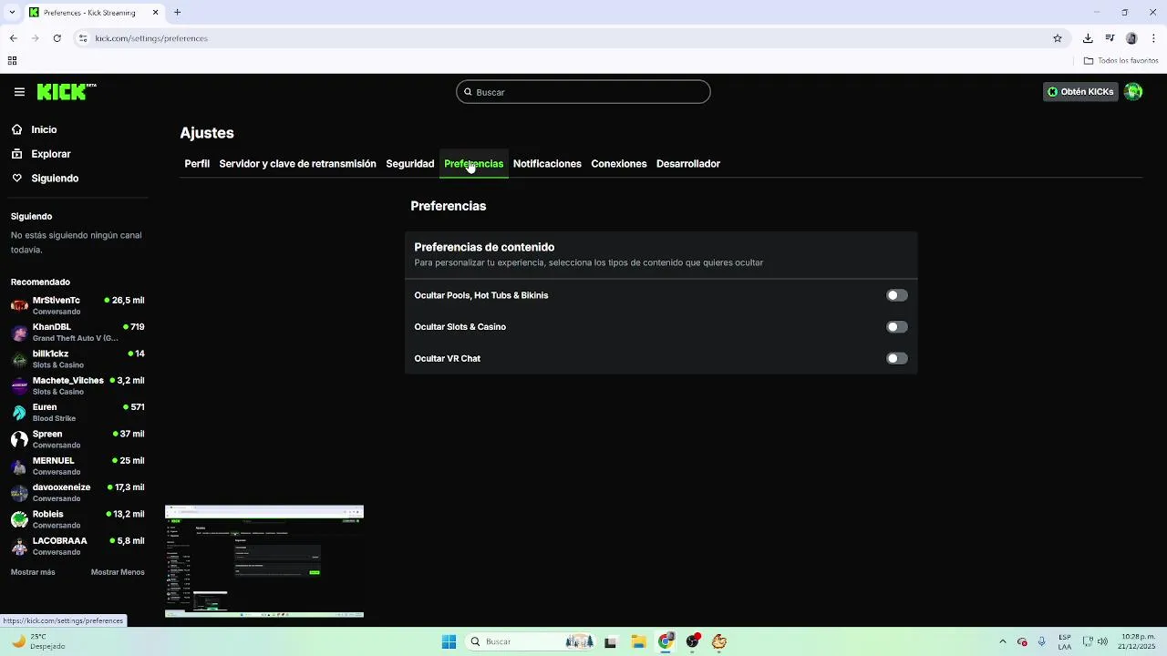Open the Desarrollador tab

point(688,164)
